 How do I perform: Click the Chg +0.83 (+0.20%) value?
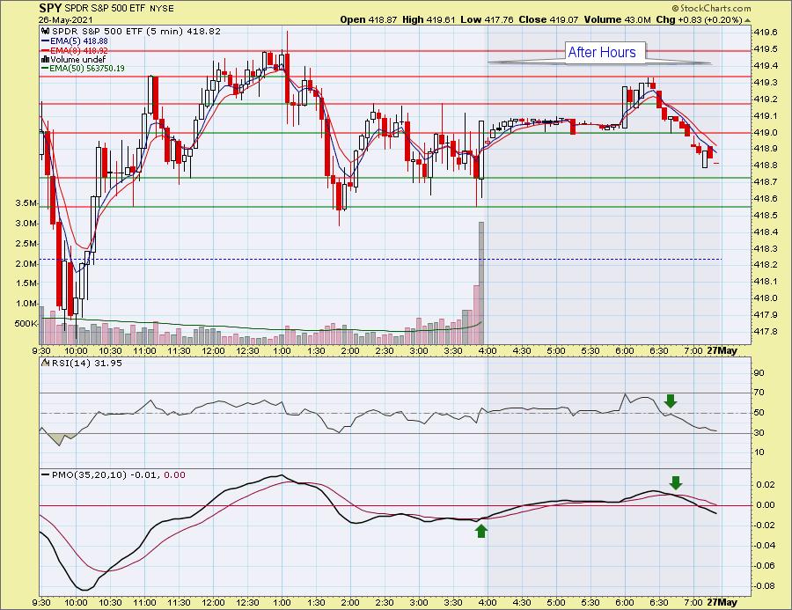click(699, 19)
